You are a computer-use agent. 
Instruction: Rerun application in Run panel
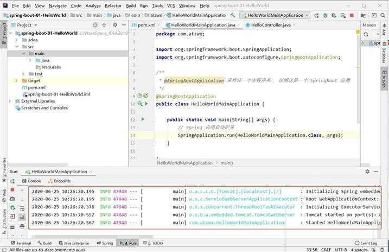click(12, 181)
